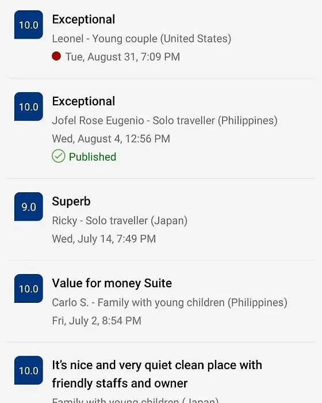322x403 pixels.
Task: Click the 10.0 badge beside the quiet clean place review
Action: click(x=29, y=370)
